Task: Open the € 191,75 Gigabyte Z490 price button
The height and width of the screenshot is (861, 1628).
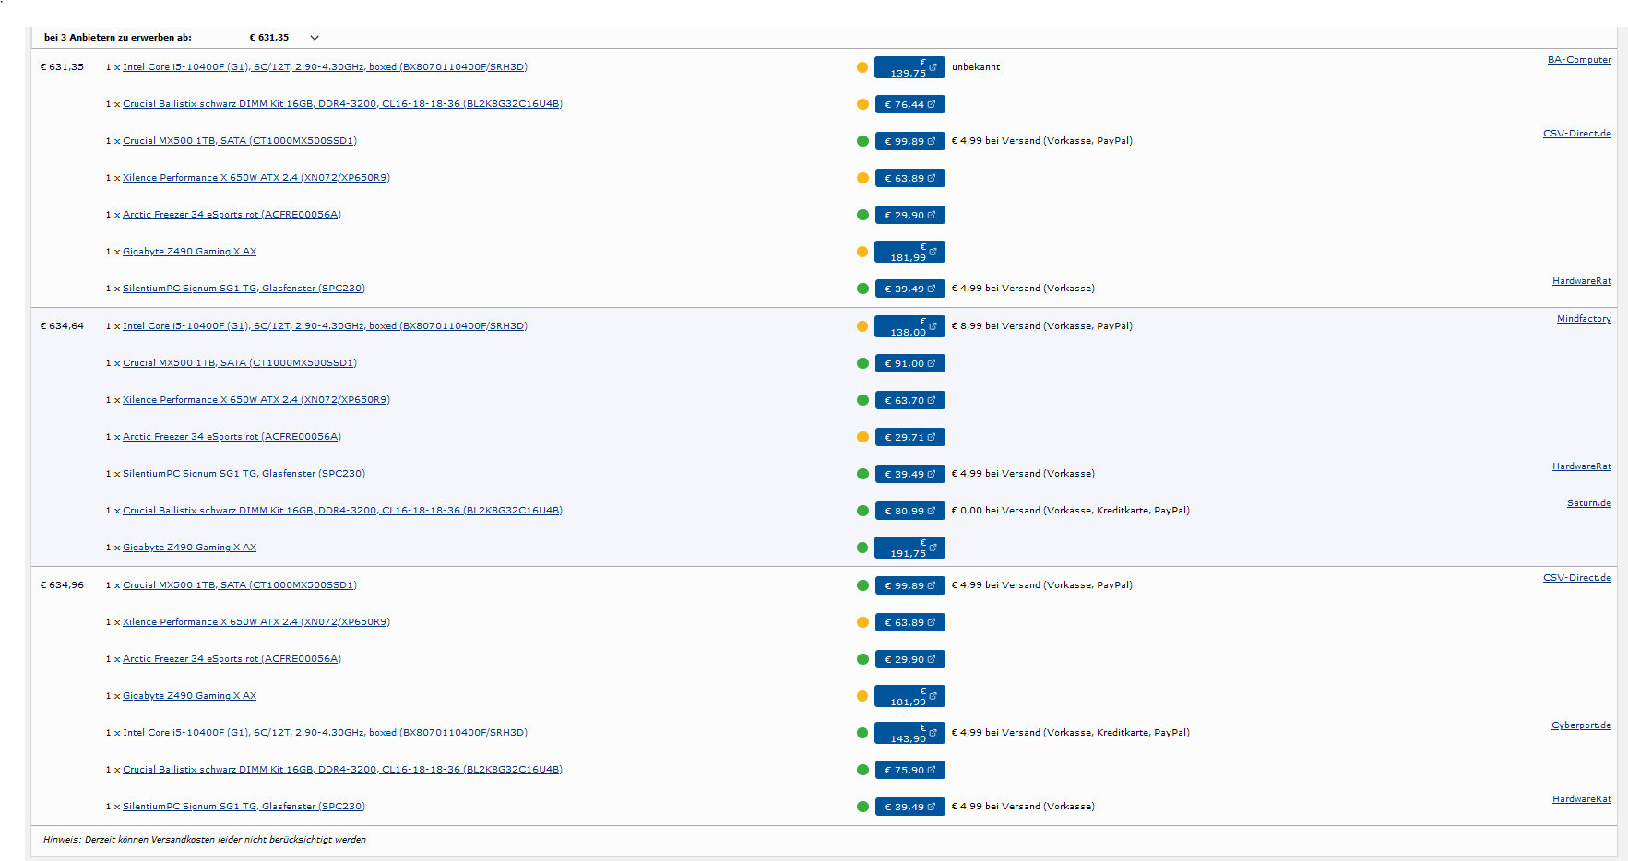Action: pos(909,548)
